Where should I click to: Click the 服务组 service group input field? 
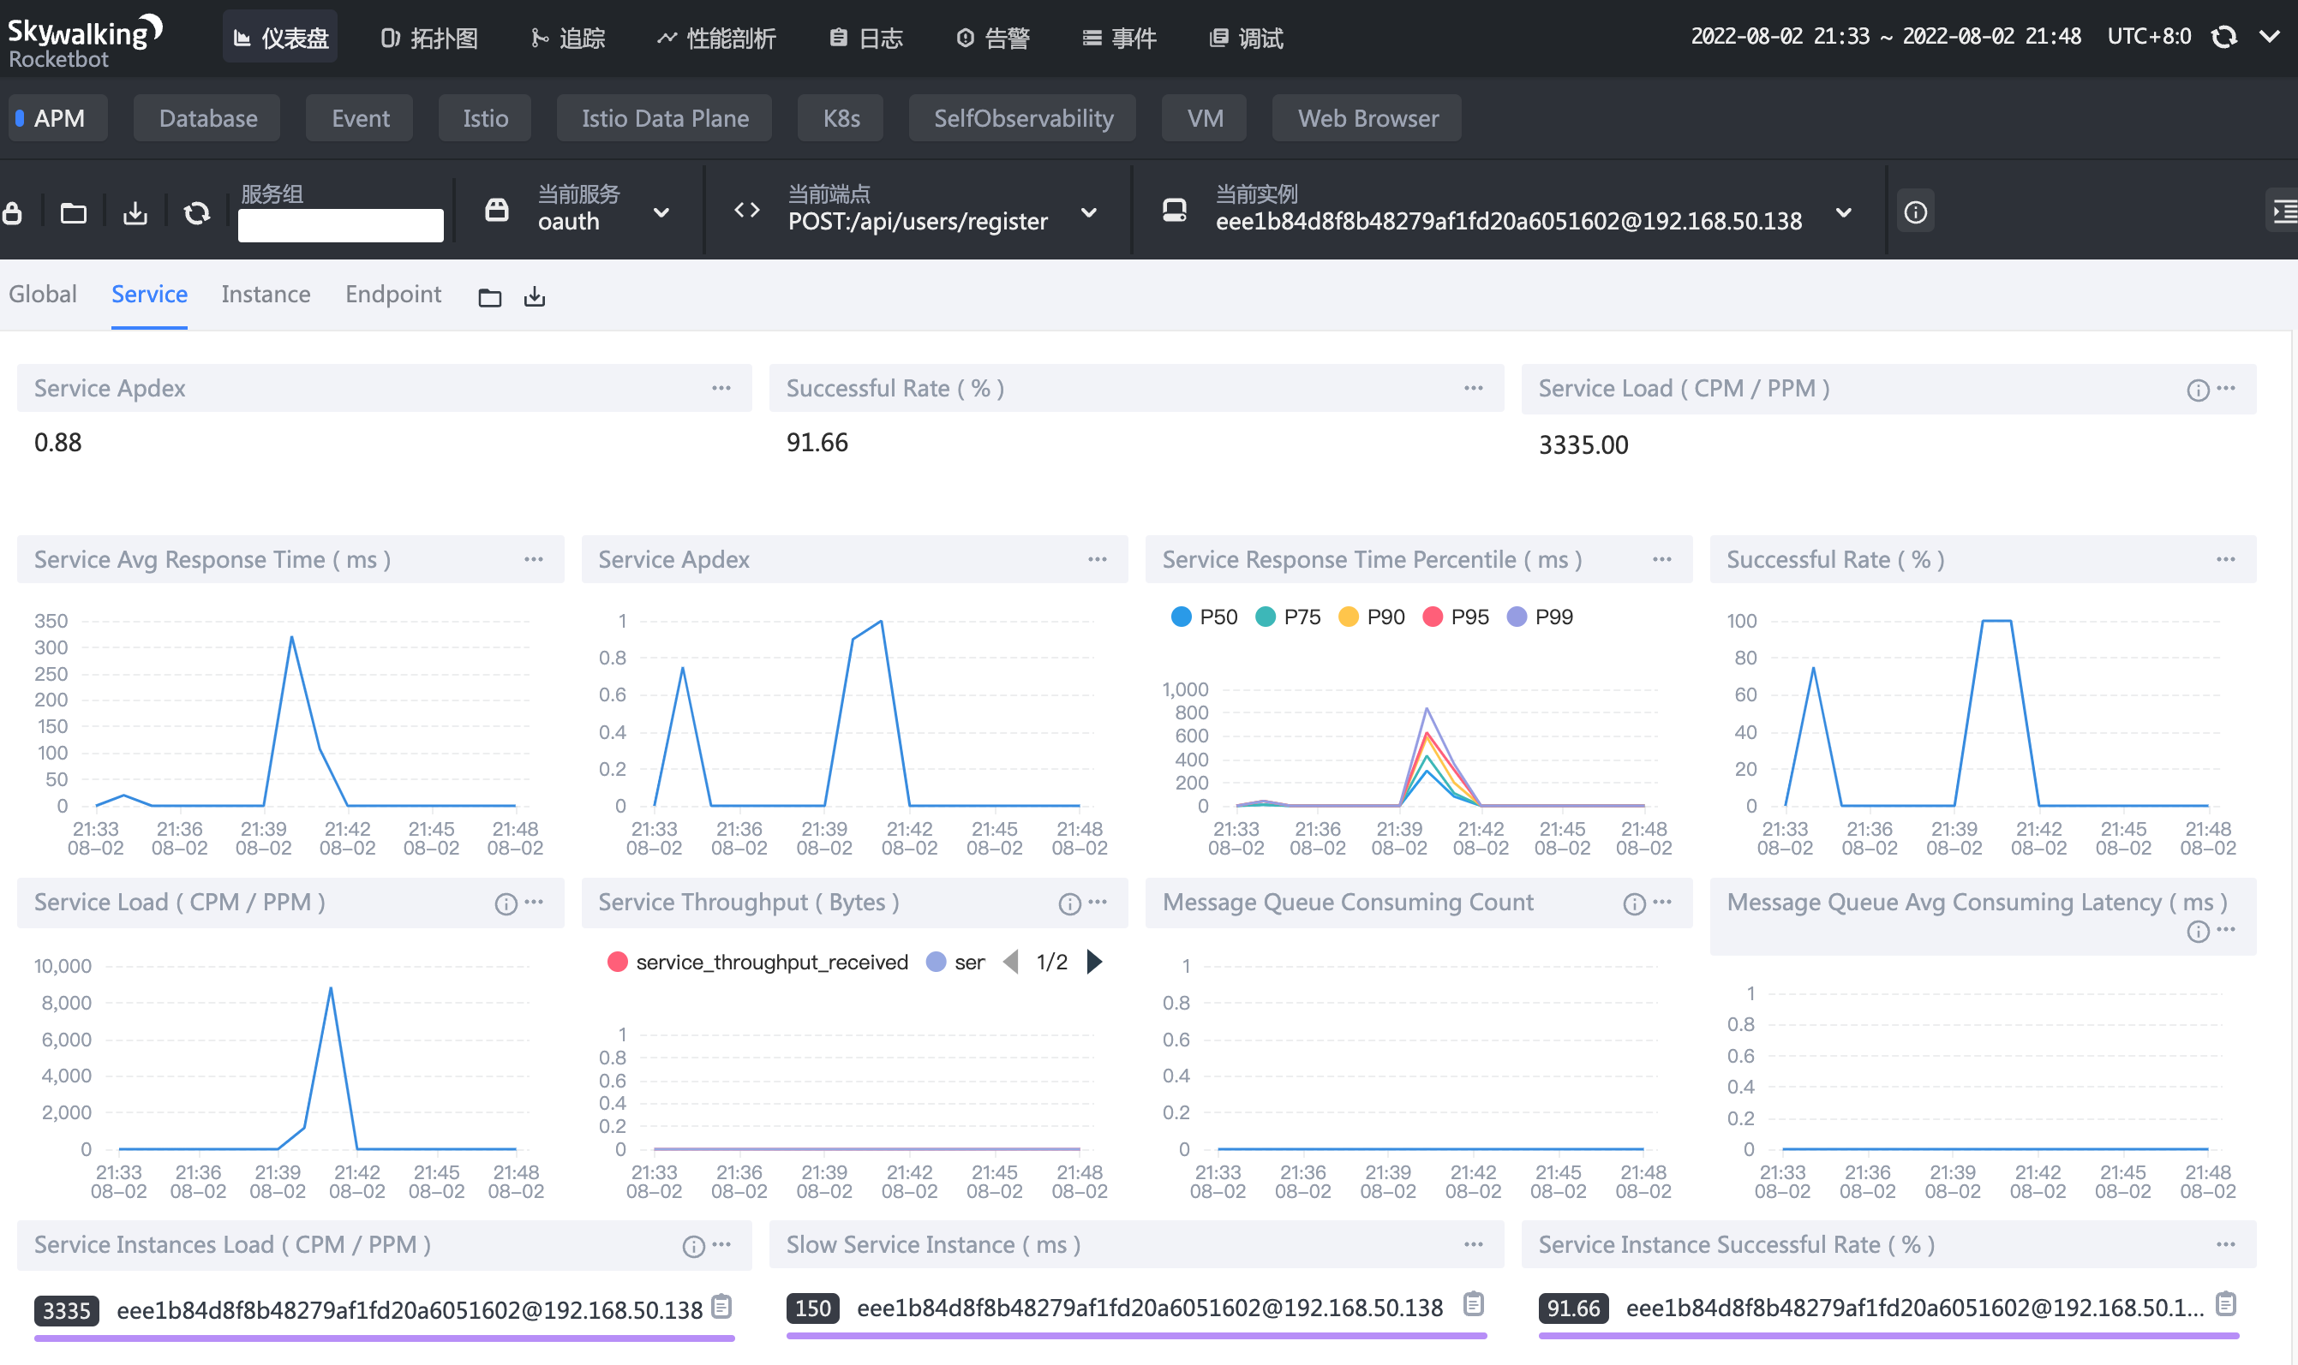click(340, 225)
